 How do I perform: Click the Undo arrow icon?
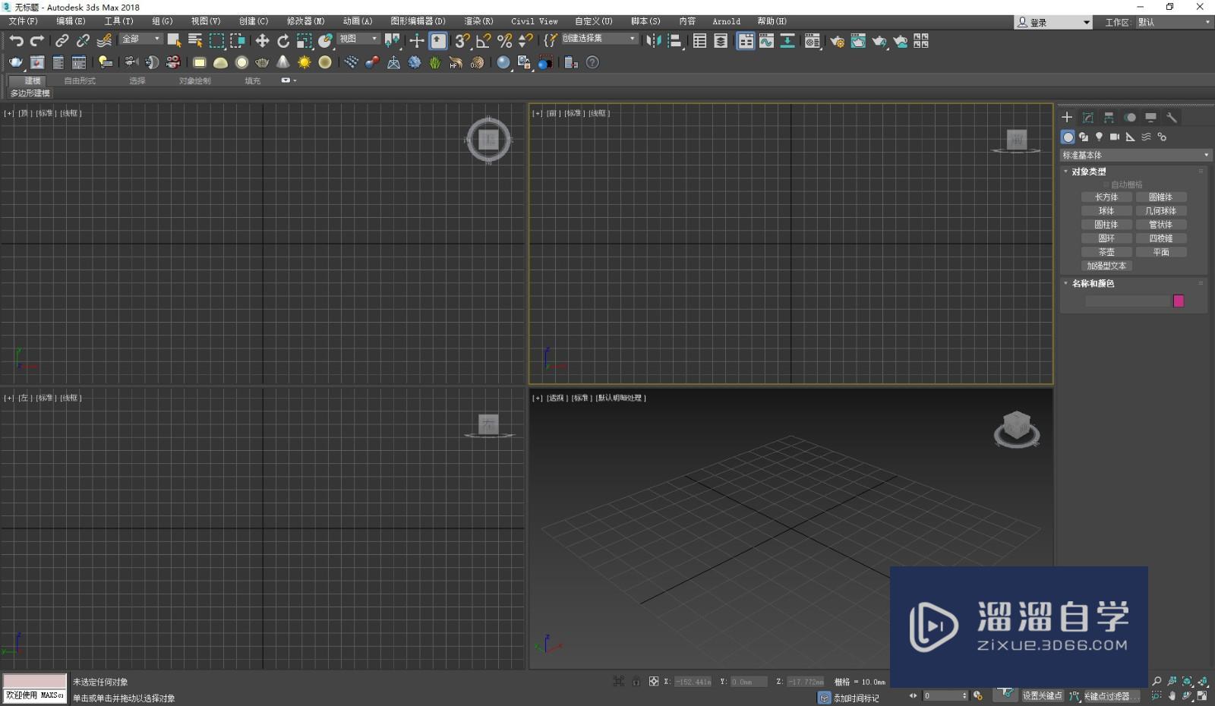point(16,41)
